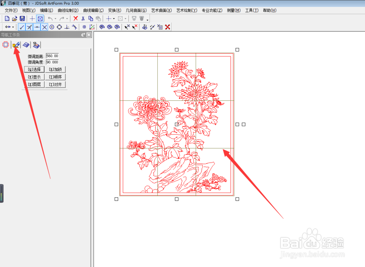Toggle midpoint snap
Screen dimensions: 365x267
[x=37, y=27]
